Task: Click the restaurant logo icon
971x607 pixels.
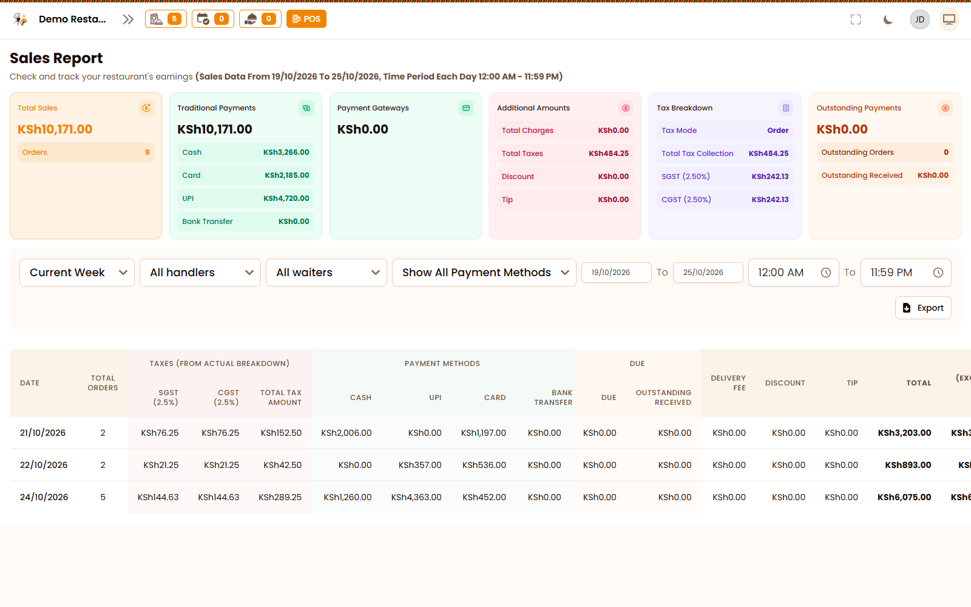Action: (21, 19)
